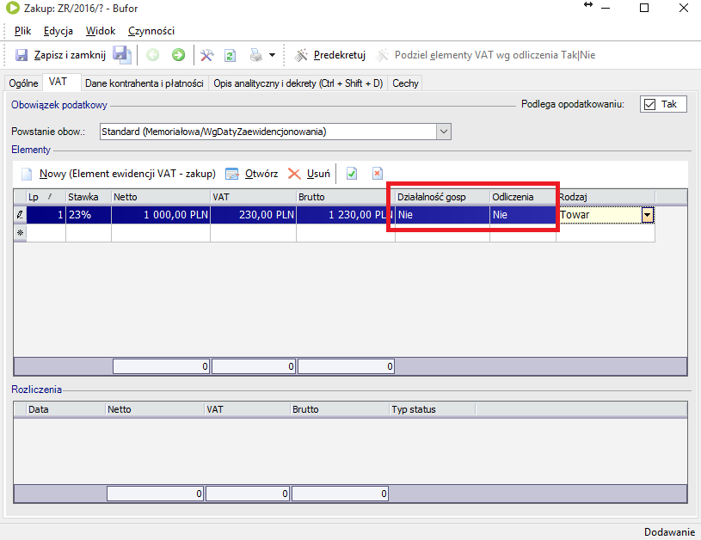Click the Netto column header in Elementy
This screenshot has width=701, height=540.
[x=161, y=197]
